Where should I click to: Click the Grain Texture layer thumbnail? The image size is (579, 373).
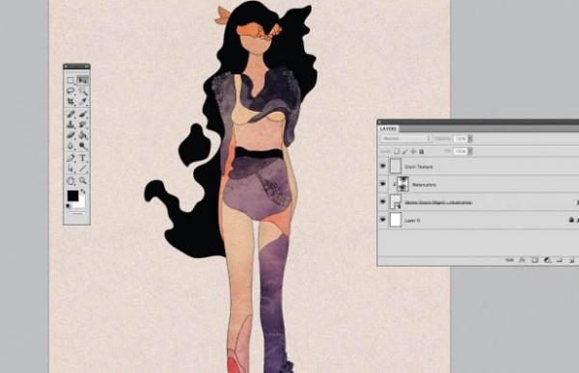tap(396, 167)
